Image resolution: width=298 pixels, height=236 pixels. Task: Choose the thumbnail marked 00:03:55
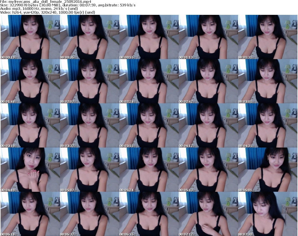[x=149, y=125]
